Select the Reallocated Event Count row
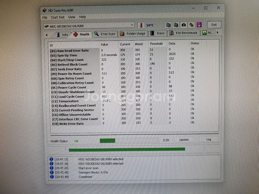This screenshot has height=194, width=259. point(123,105)
